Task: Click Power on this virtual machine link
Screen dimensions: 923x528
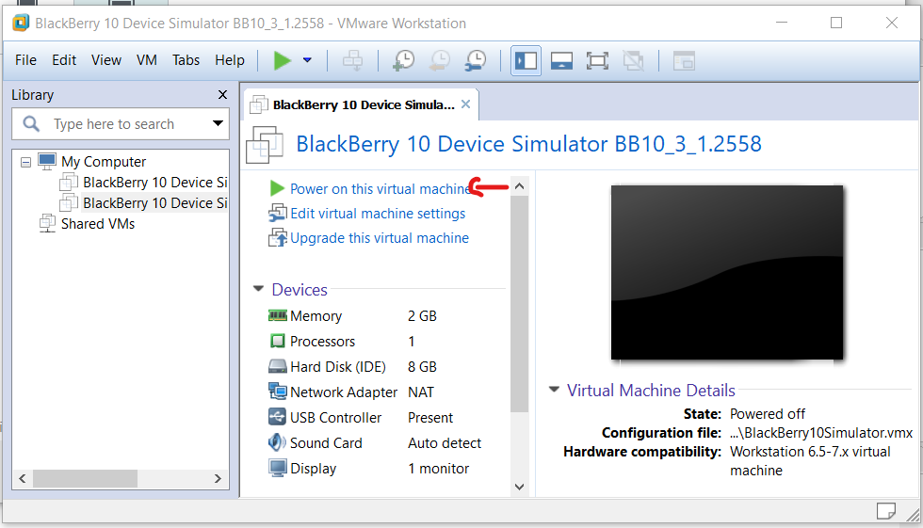Action: (x=381, y=189)
